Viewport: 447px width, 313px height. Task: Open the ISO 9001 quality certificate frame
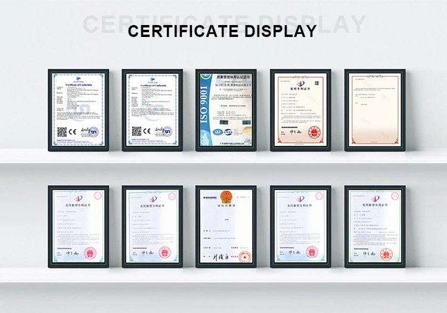(226, 110)
